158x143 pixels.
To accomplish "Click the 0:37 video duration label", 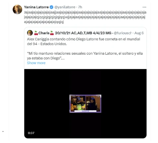I will 31,133.
